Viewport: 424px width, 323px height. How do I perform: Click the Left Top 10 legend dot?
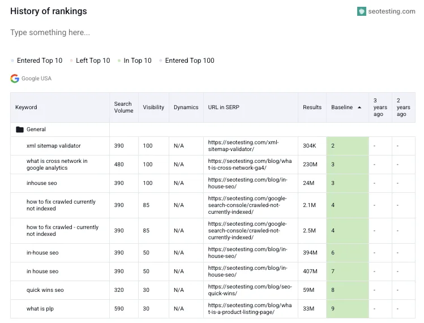[71, 61]
